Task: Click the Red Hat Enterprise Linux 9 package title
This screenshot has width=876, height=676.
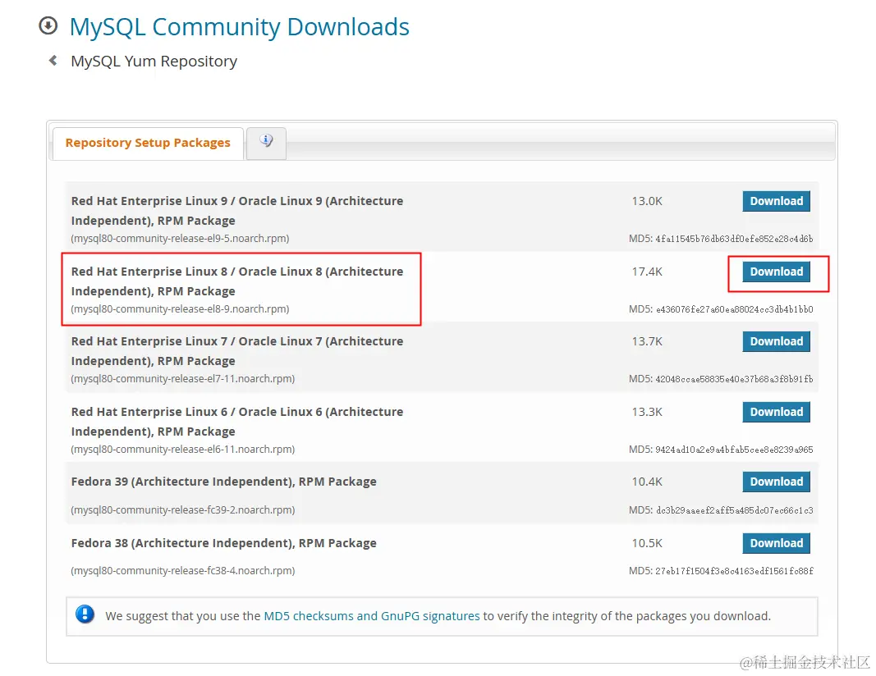Action: point(237,211)
